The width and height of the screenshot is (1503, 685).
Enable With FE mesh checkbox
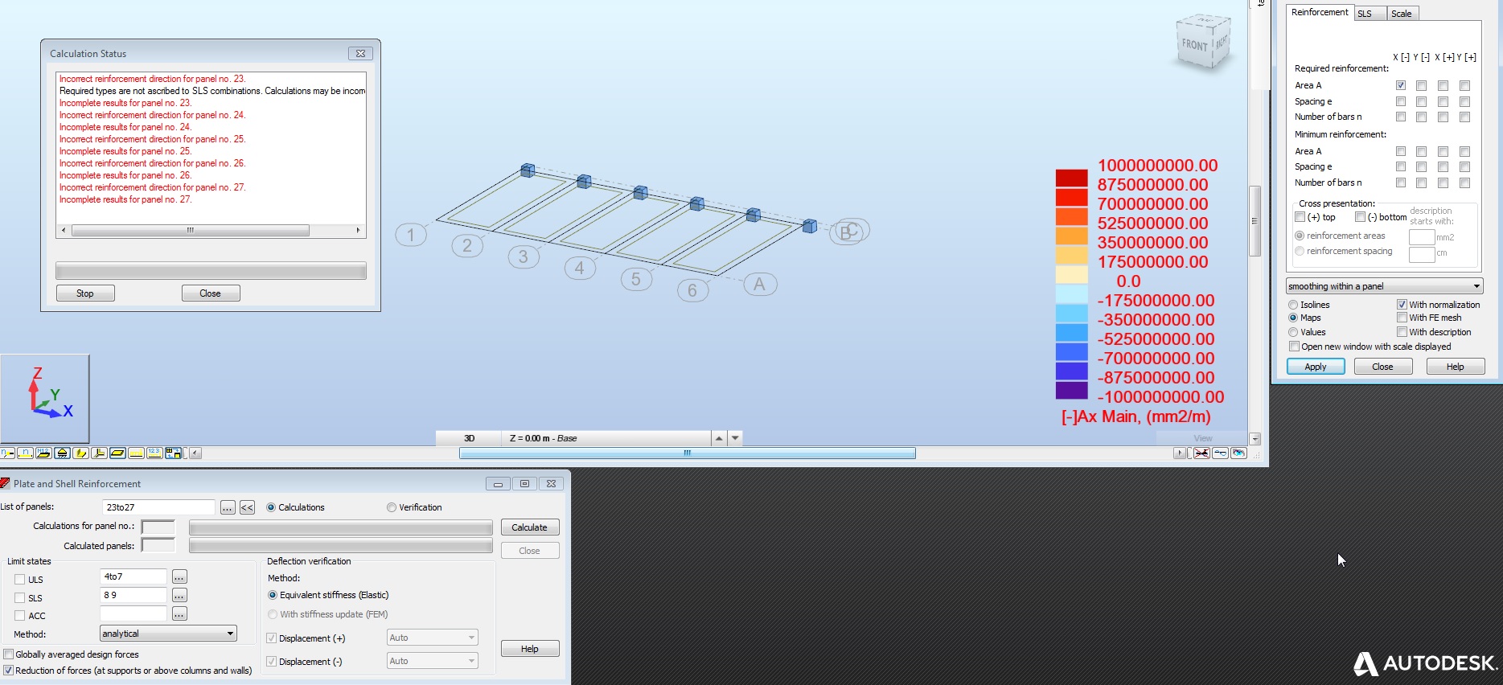[1402, 318]
